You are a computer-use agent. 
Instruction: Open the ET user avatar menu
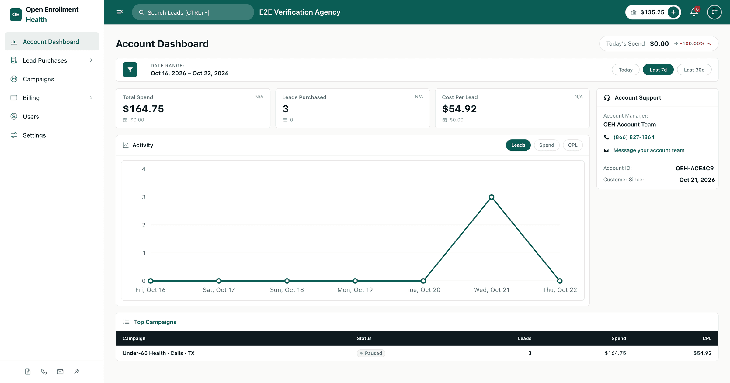pyautogui.click(x=714, y=12)
